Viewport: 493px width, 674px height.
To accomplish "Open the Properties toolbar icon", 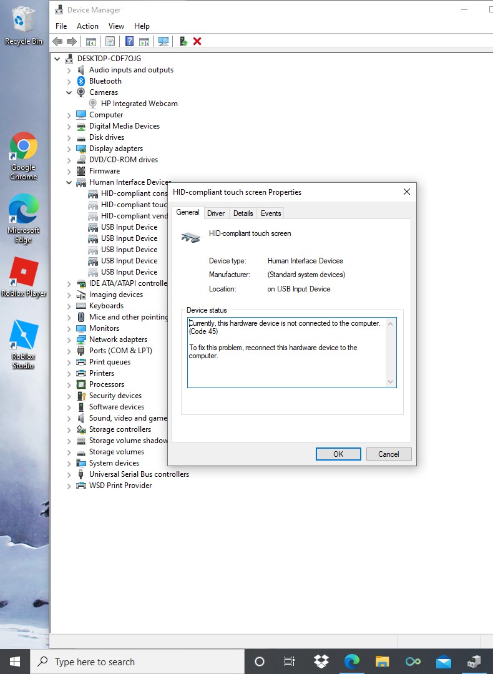I will click(x=110, y=41).
